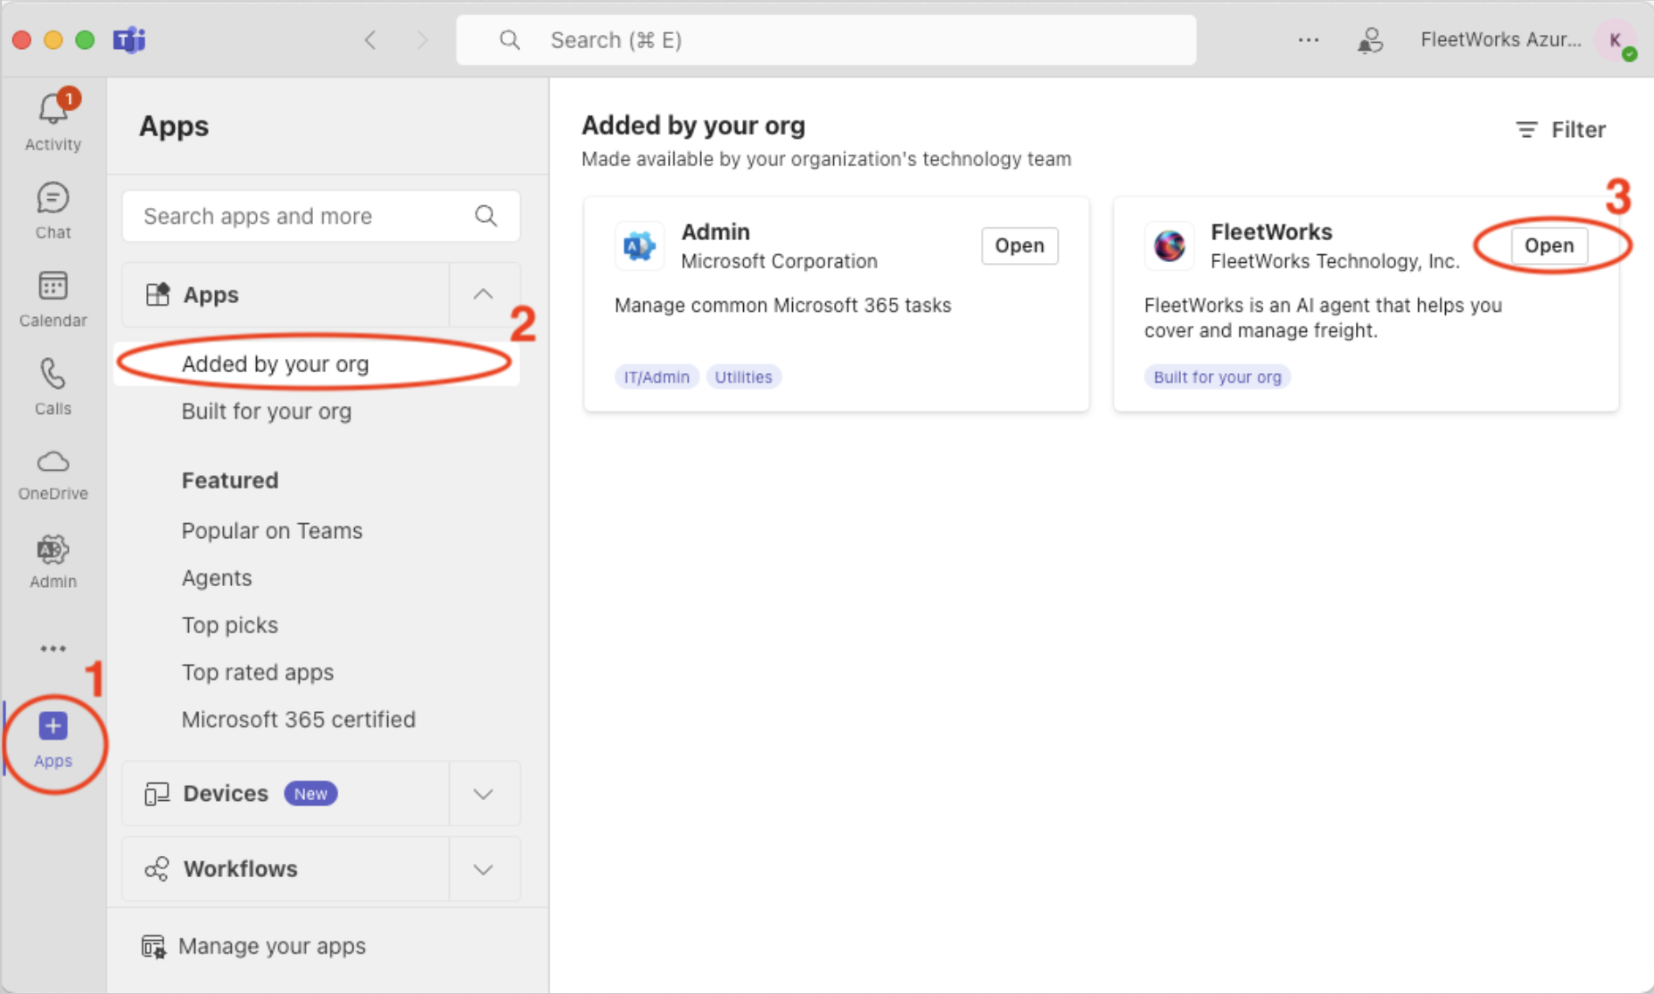The image size is (1654, 994).
Task: Open Settings and more ellipsis menu
Action: click(x=1308, y=39)
